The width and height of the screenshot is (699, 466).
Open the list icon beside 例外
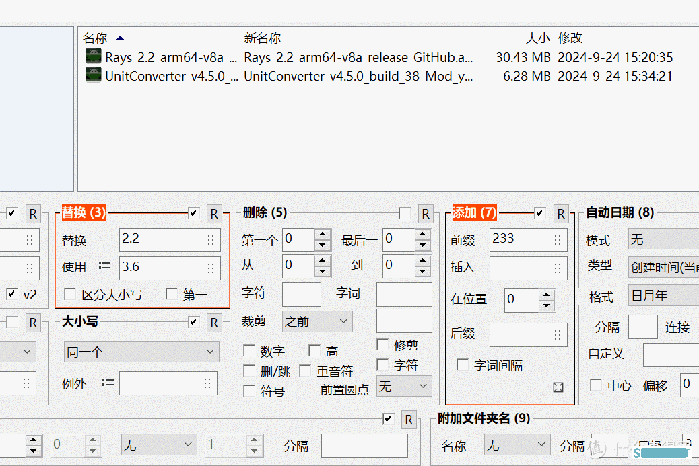108,383
